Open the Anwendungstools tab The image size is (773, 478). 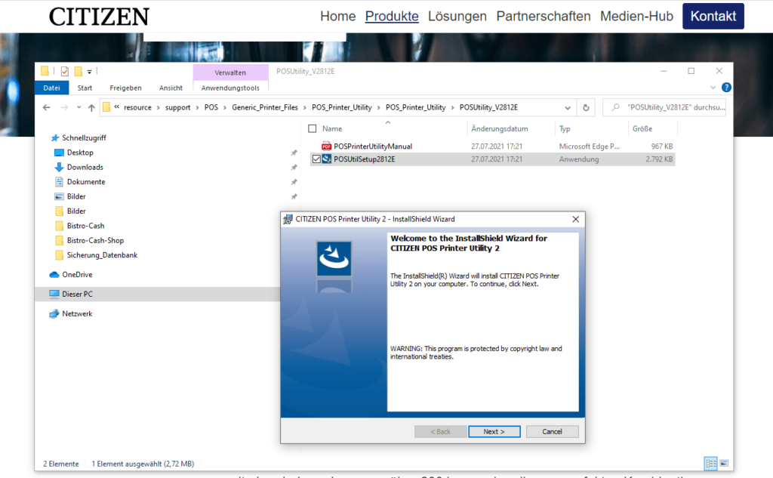point(230,88)
